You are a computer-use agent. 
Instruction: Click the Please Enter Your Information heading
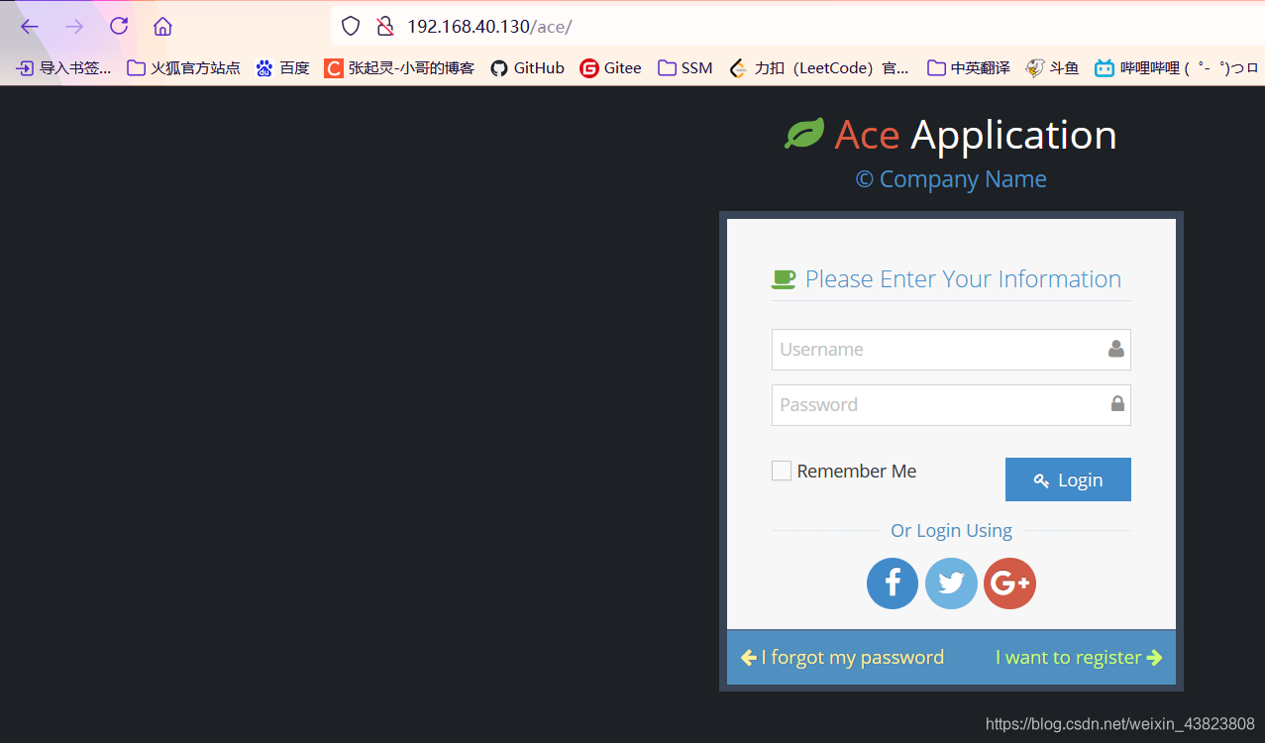coord(963,278)
